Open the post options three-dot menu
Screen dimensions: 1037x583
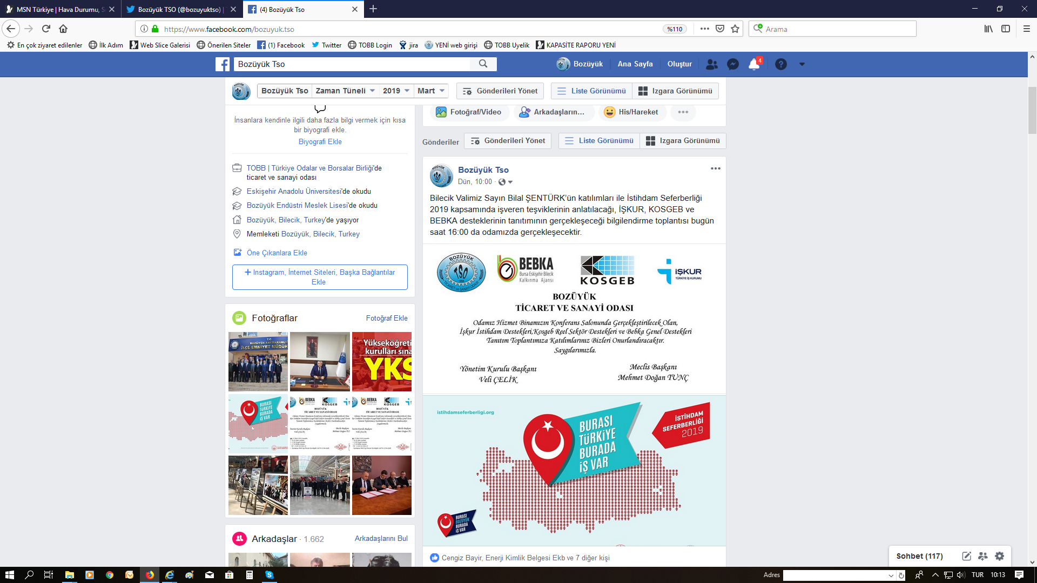tap(716, 168)
